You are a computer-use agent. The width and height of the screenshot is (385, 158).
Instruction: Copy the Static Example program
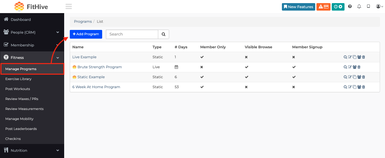[354, 77]
